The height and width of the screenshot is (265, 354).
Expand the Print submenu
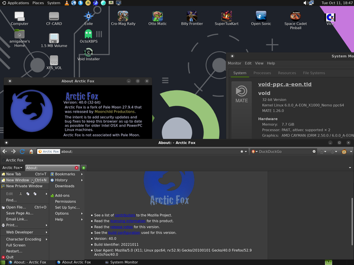[x=24, y=225]
